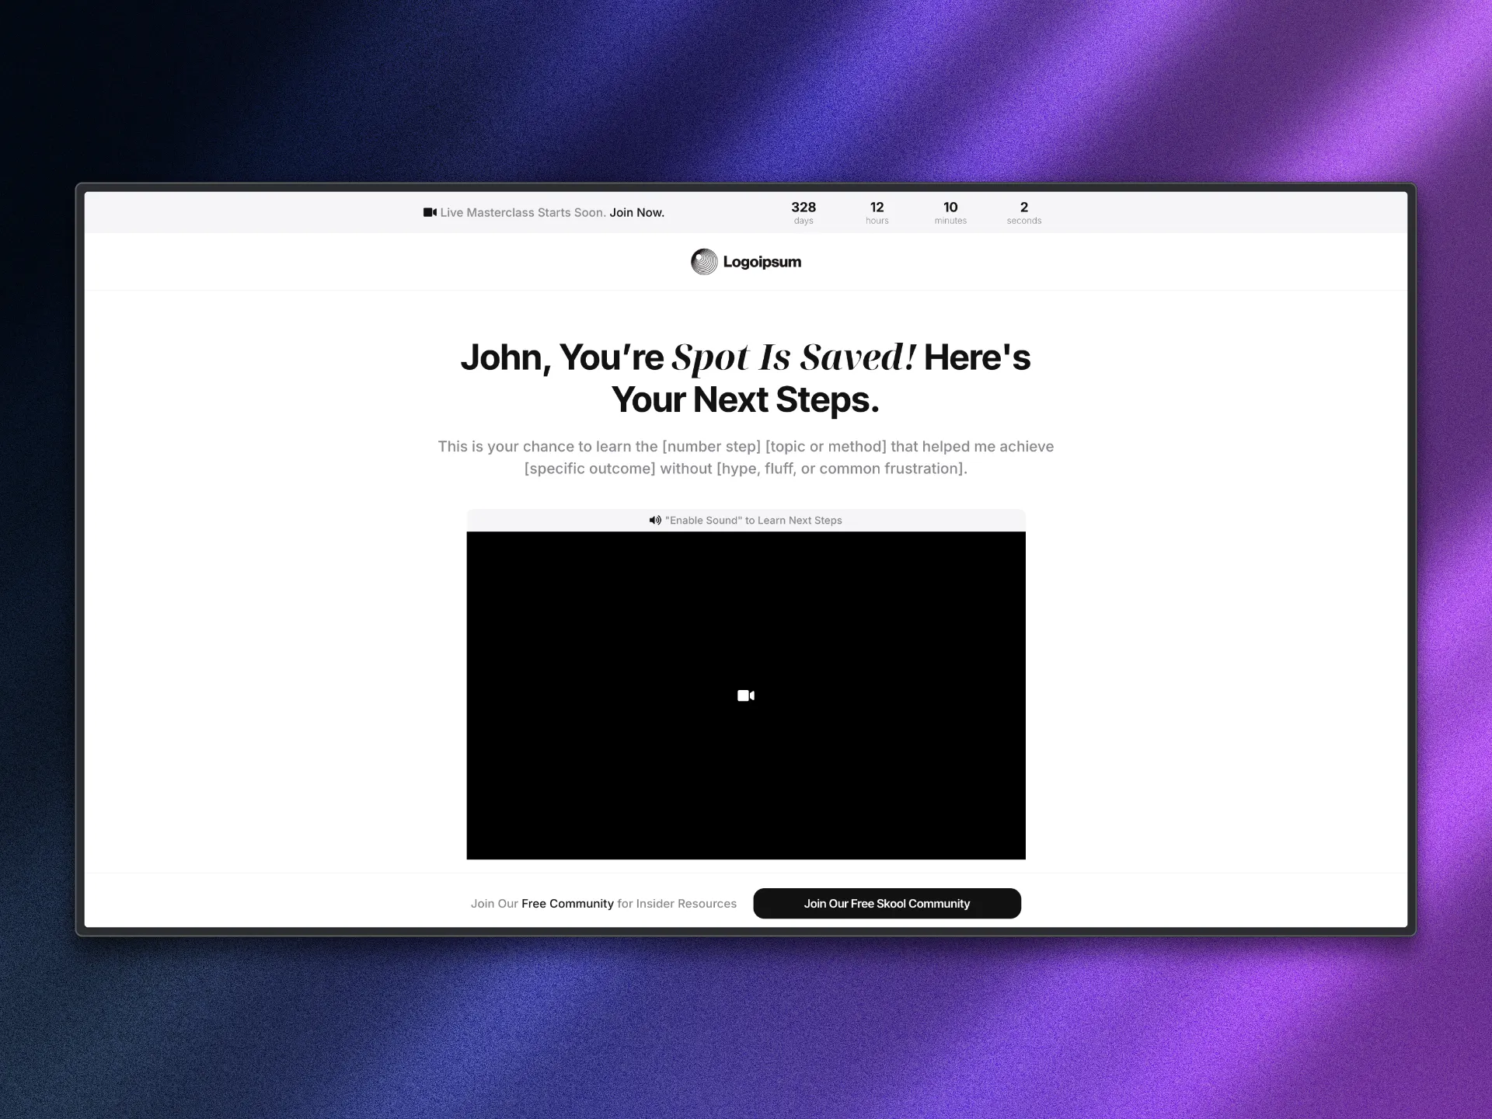This screenshot has width=1492, height=1119.
Task: Click the Logoipsum spiral logo icon
Action: [704, 262]
